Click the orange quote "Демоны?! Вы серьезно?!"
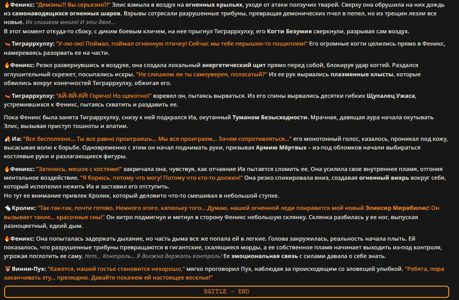This screenshot has width=459, height=300. click(73, 5)
